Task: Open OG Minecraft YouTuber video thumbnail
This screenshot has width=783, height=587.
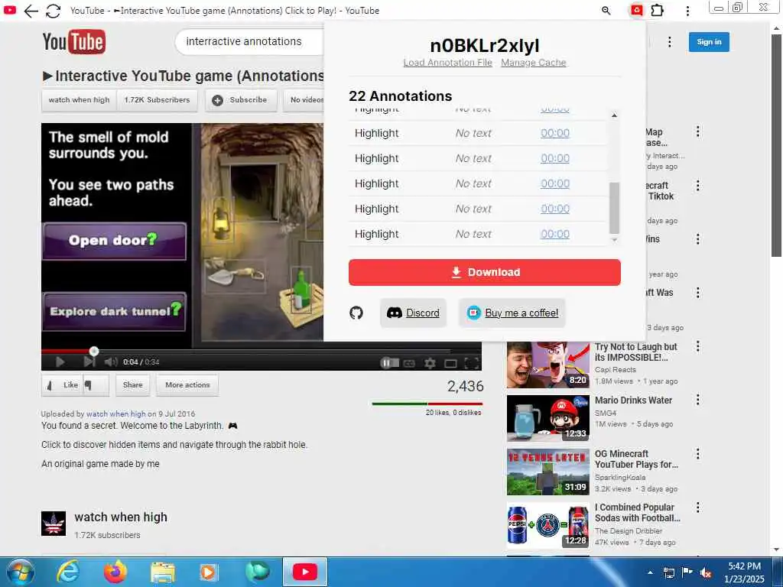Action: 547,472
